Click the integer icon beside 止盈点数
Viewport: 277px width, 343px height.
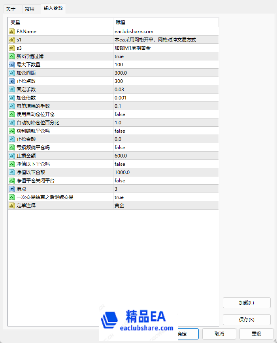click(x=11, y=81)
